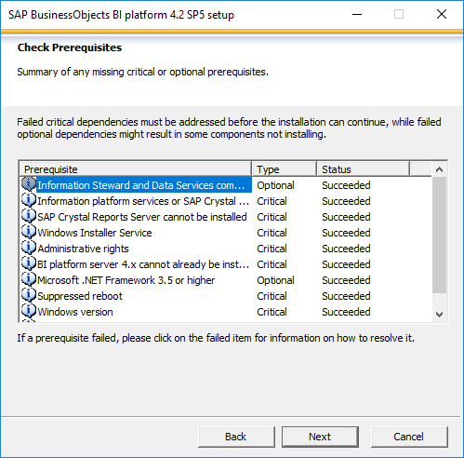Sort list by Status column header
464x458 pixels.
coord(364,169)
